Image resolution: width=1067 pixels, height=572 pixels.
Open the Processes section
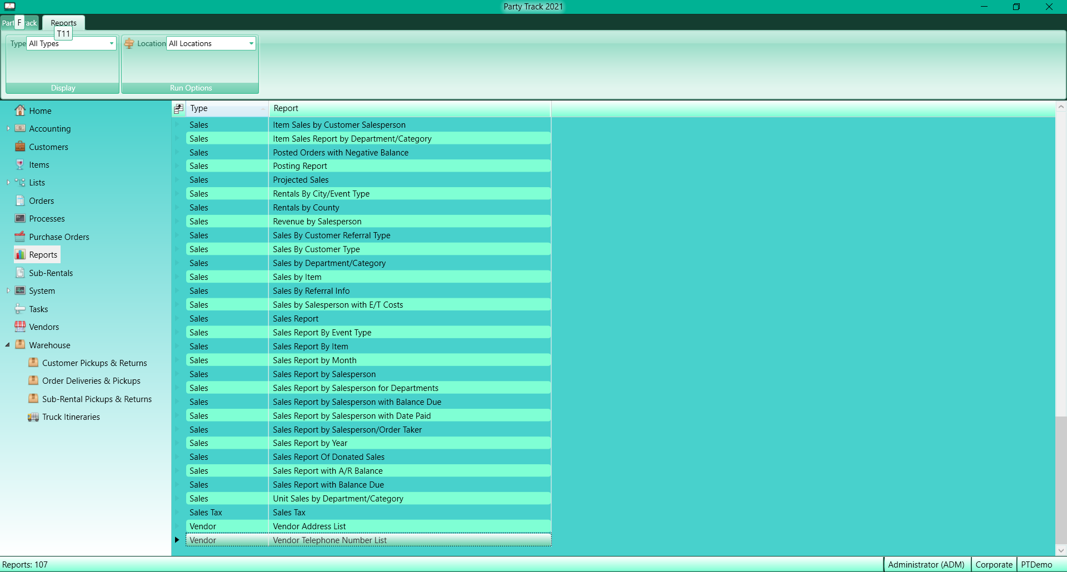pos(46,218)
